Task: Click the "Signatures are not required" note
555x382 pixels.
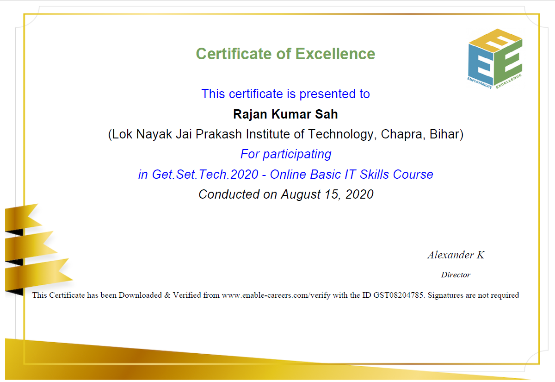Action: 473,295
